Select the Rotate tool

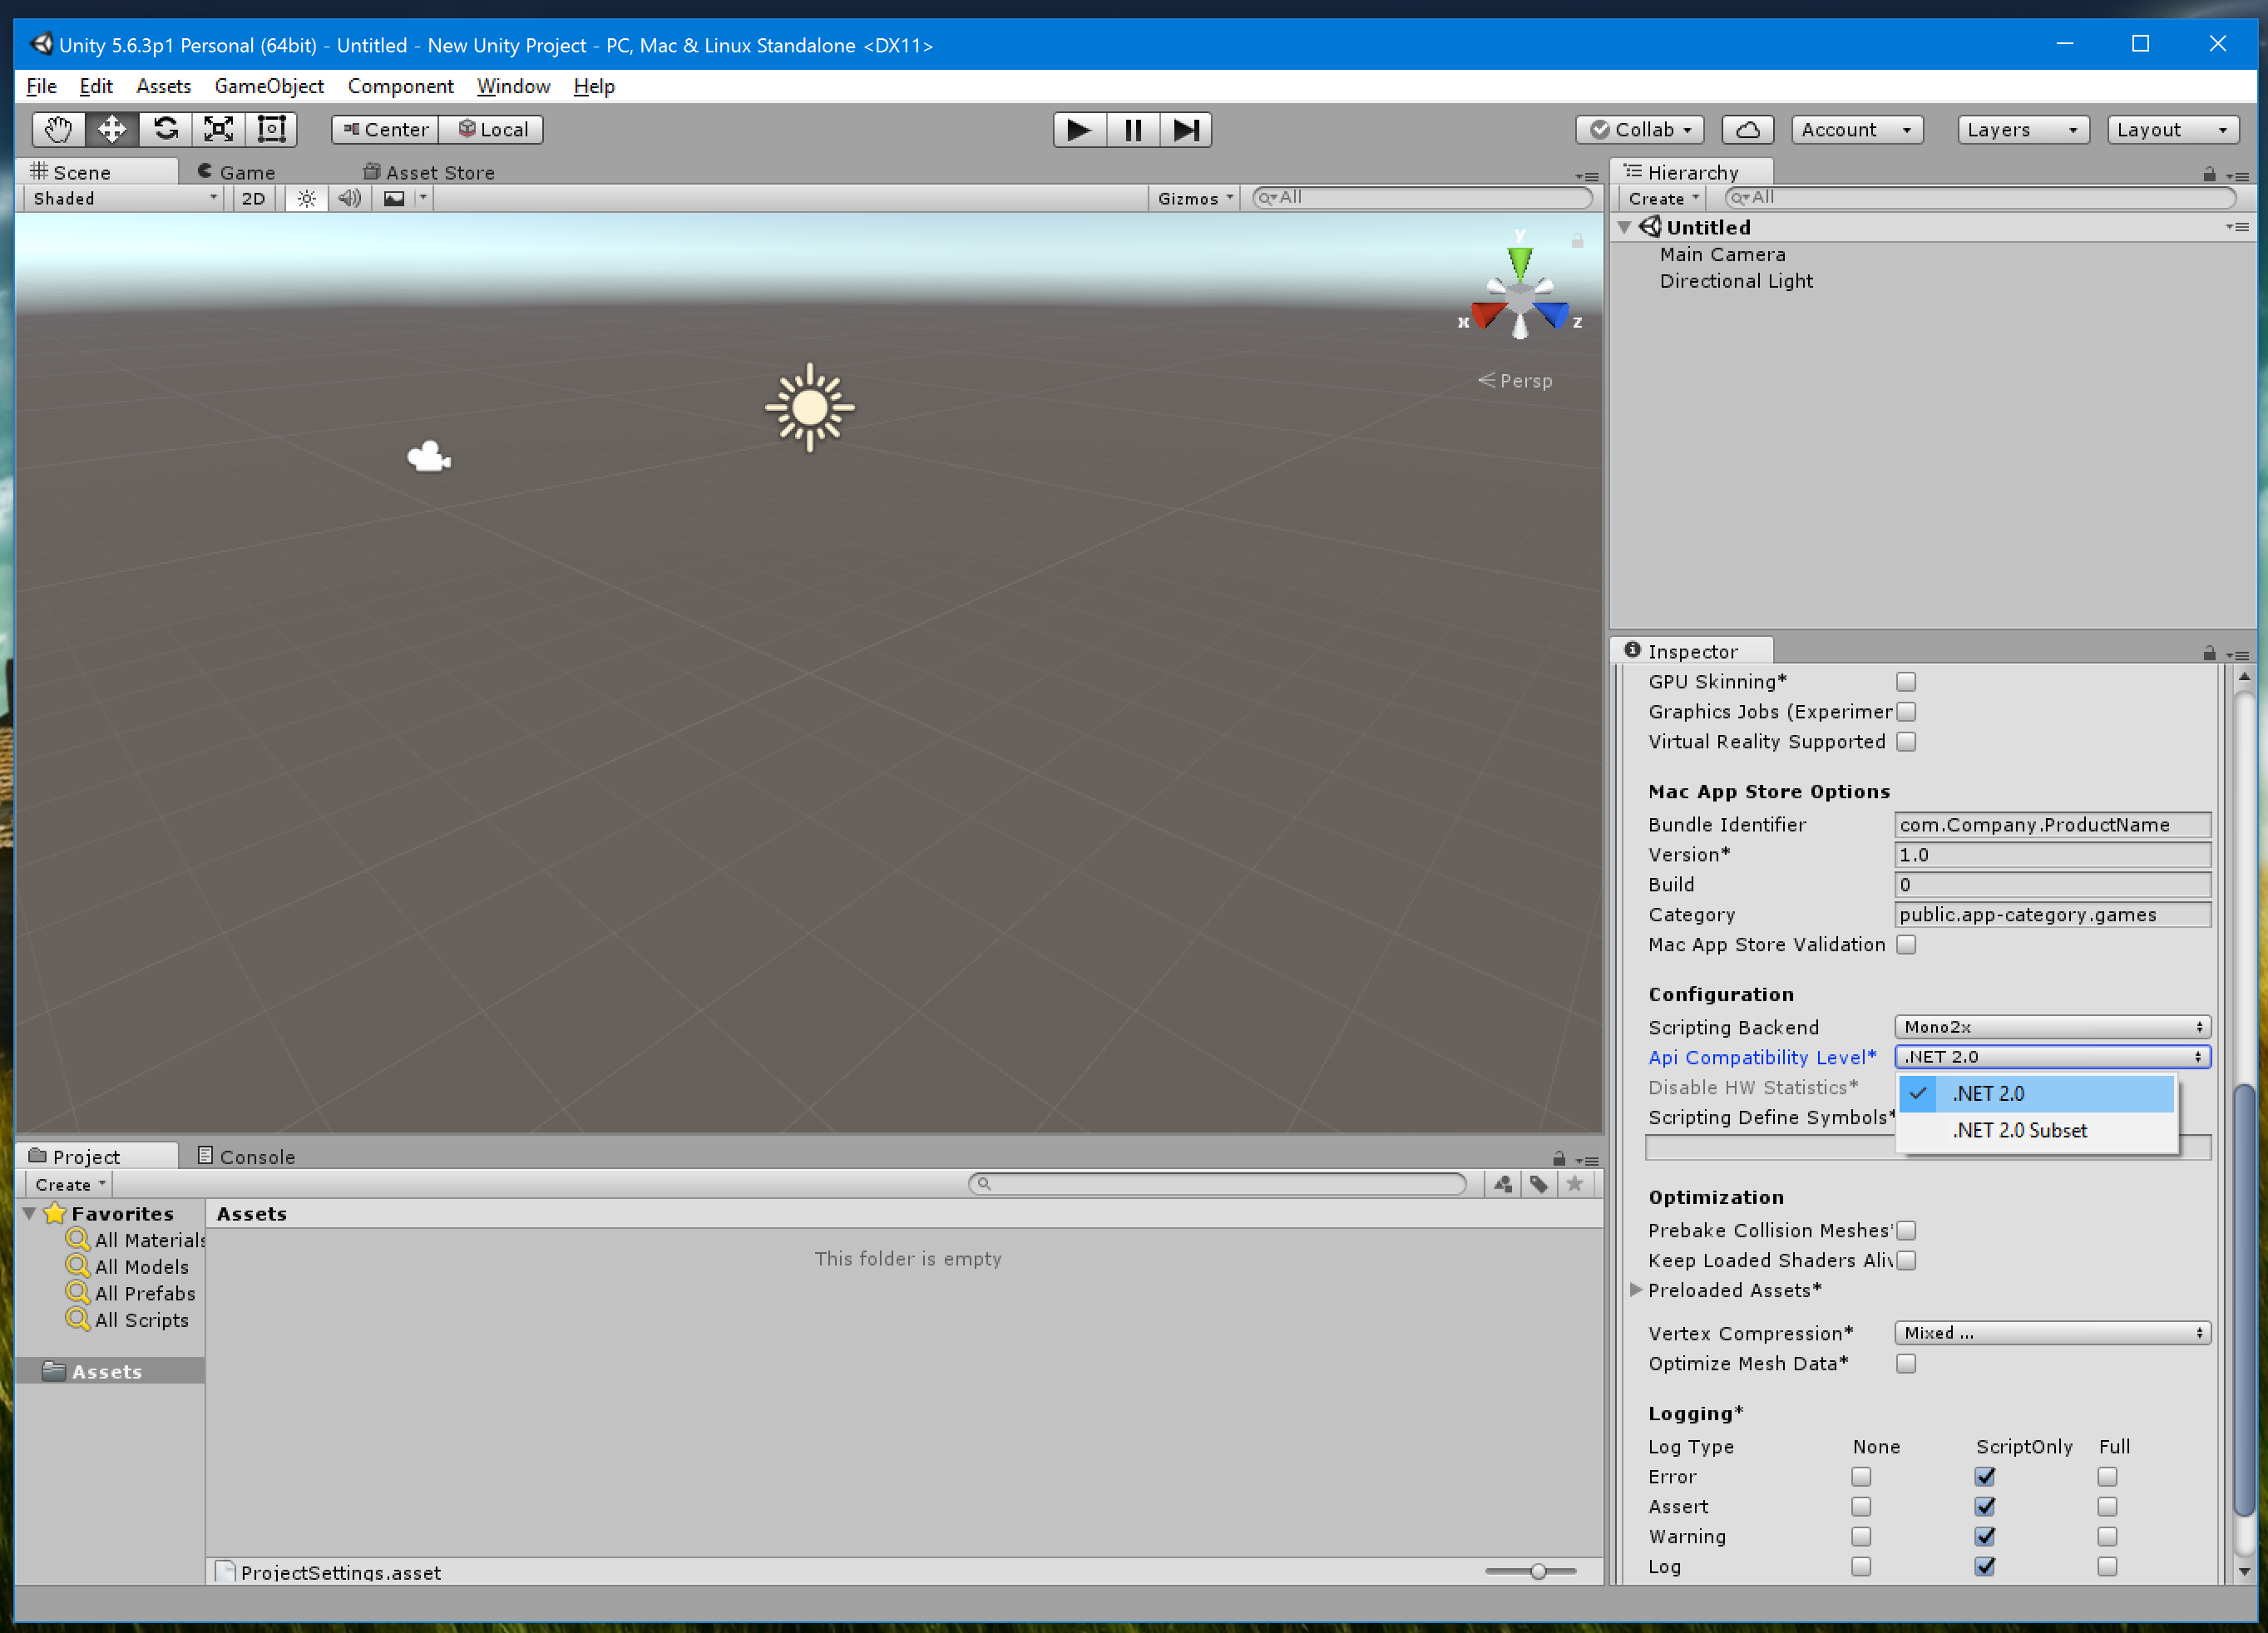(x=165, y=129)
